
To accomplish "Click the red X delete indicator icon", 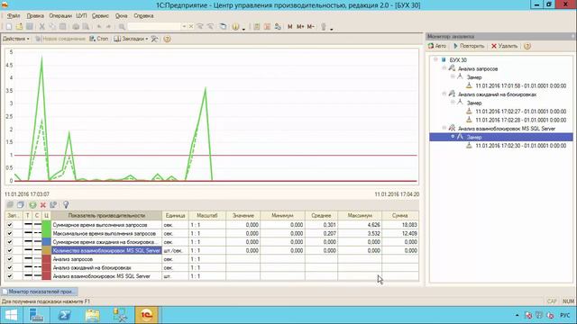I will point(42,205).
